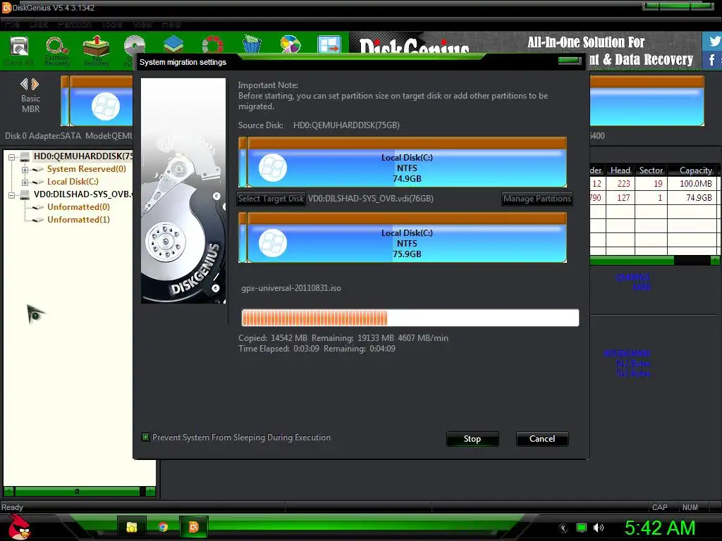Click the 100.0MB capacity cell

(x=694, y=184)
